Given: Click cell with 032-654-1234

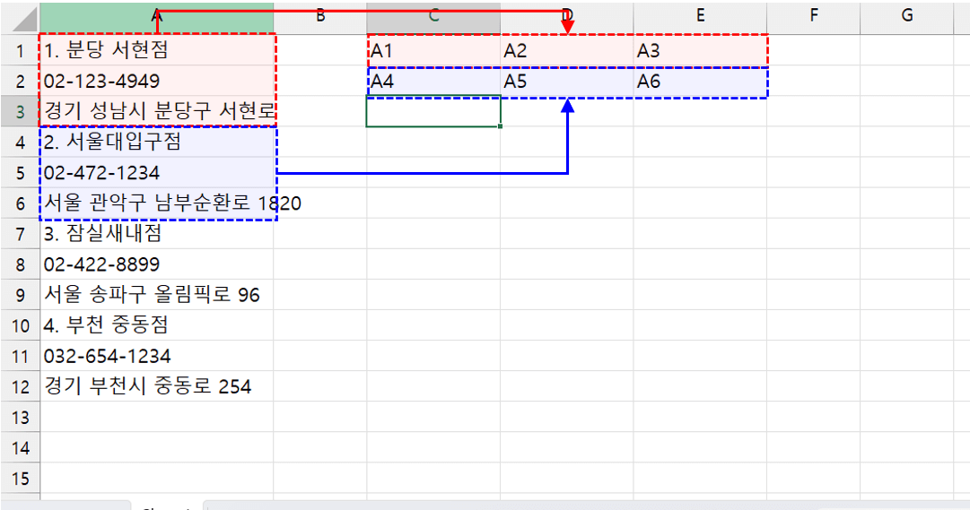Looking at the screenshot, I should (x=156, y=356).
